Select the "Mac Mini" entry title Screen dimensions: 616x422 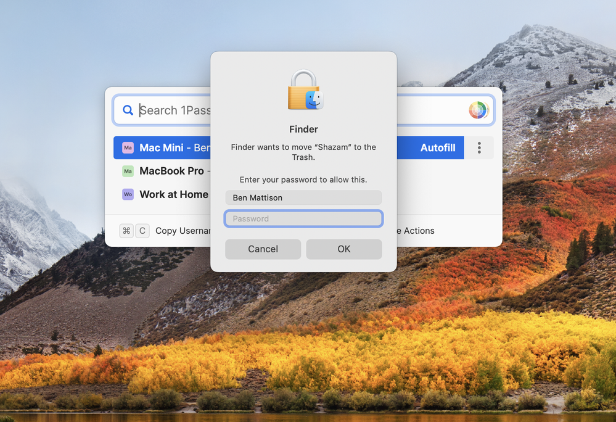(162, 147)
